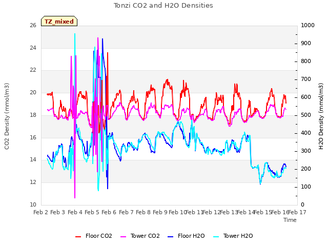Image resolution: width=328 pixels, height=246 pixels.
Task: Click the 12 value on CO2 axis
Action: [x=33, y=182]
